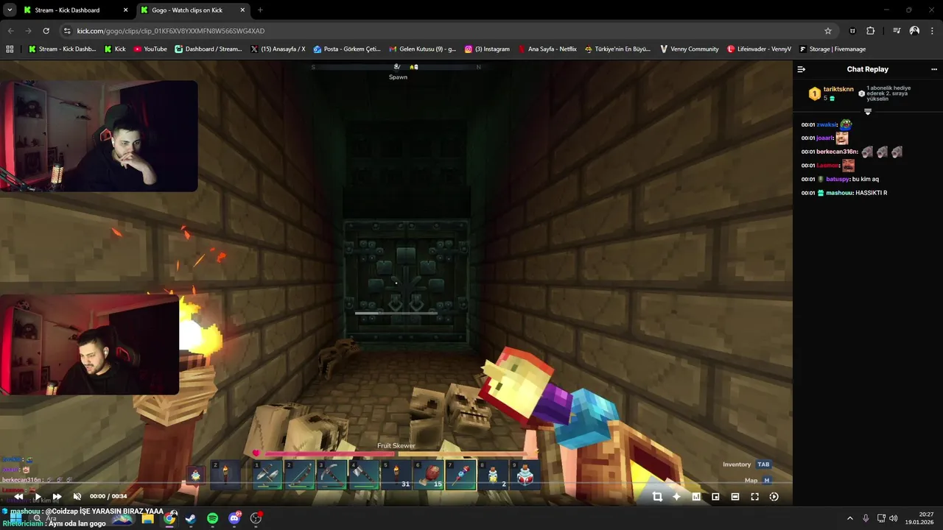Click the sparkle icon in player controls
The image size is (943, 530).
point(676,497)
